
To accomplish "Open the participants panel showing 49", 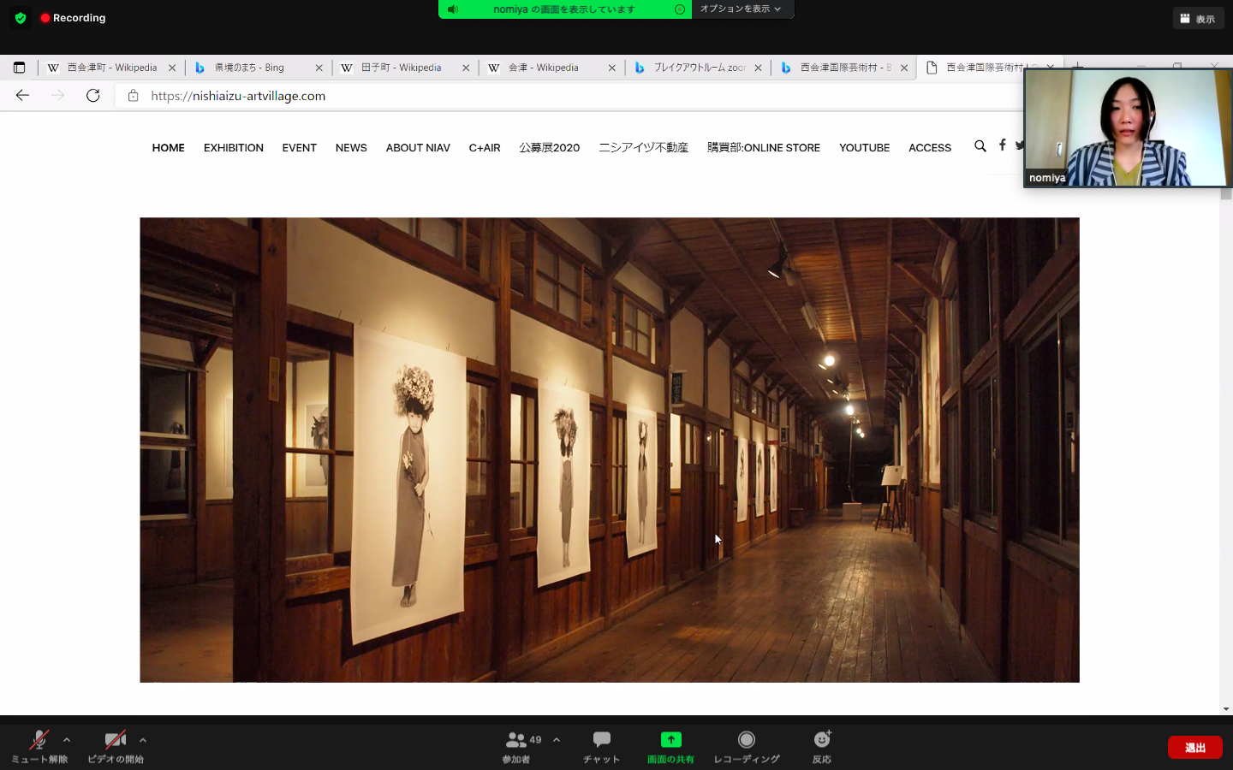I will [522, 746].
